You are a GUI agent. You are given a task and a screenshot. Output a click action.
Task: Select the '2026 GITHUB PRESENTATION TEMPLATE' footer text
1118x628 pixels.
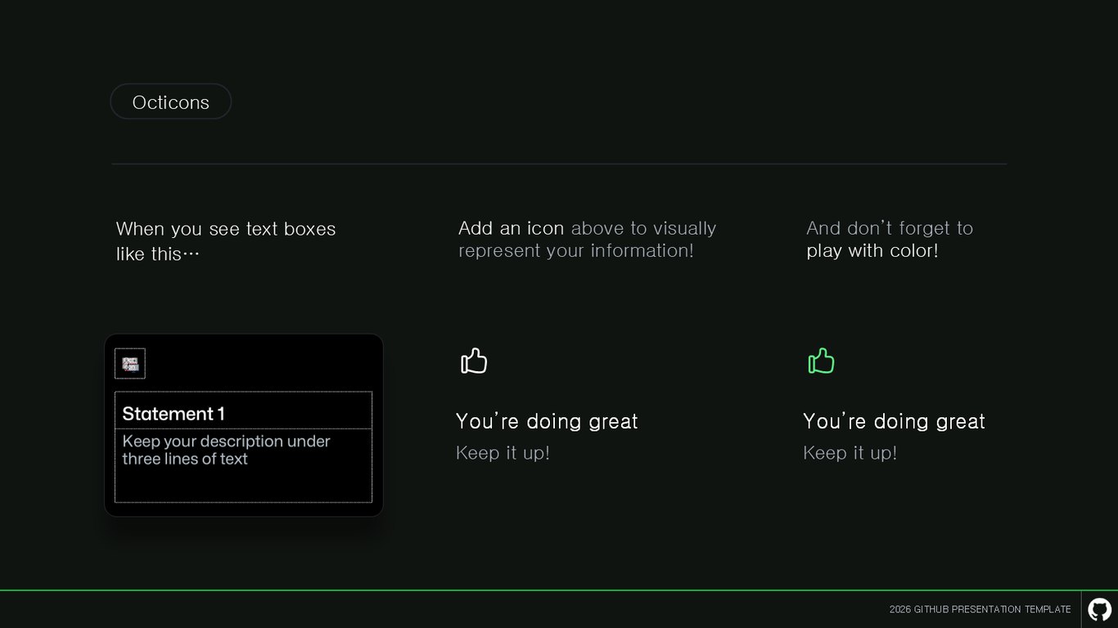[x=981, y=609]
